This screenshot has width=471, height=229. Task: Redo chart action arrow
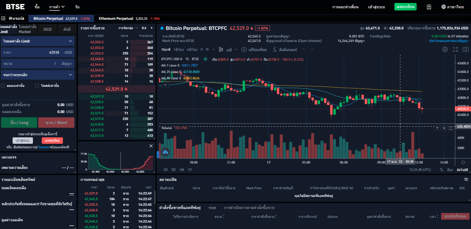pos(312,49)
